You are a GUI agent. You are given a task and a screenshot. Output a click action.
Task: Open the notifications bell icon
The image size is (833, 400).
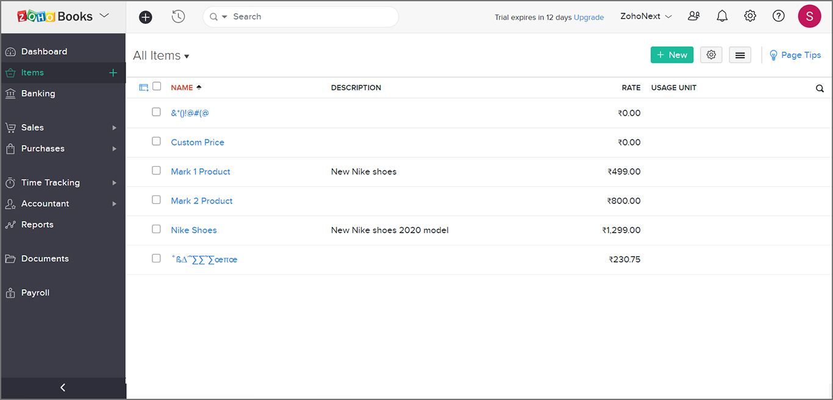pyautogui.click(x=722, y=16)
